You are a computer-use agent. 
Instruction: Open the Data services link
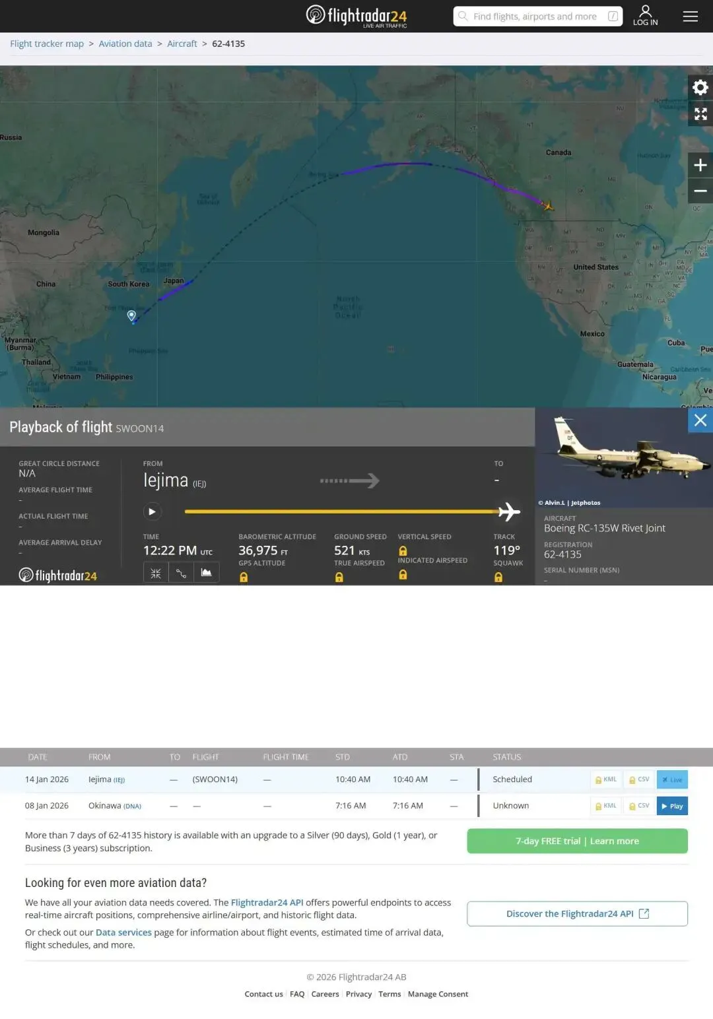[123, 933]
